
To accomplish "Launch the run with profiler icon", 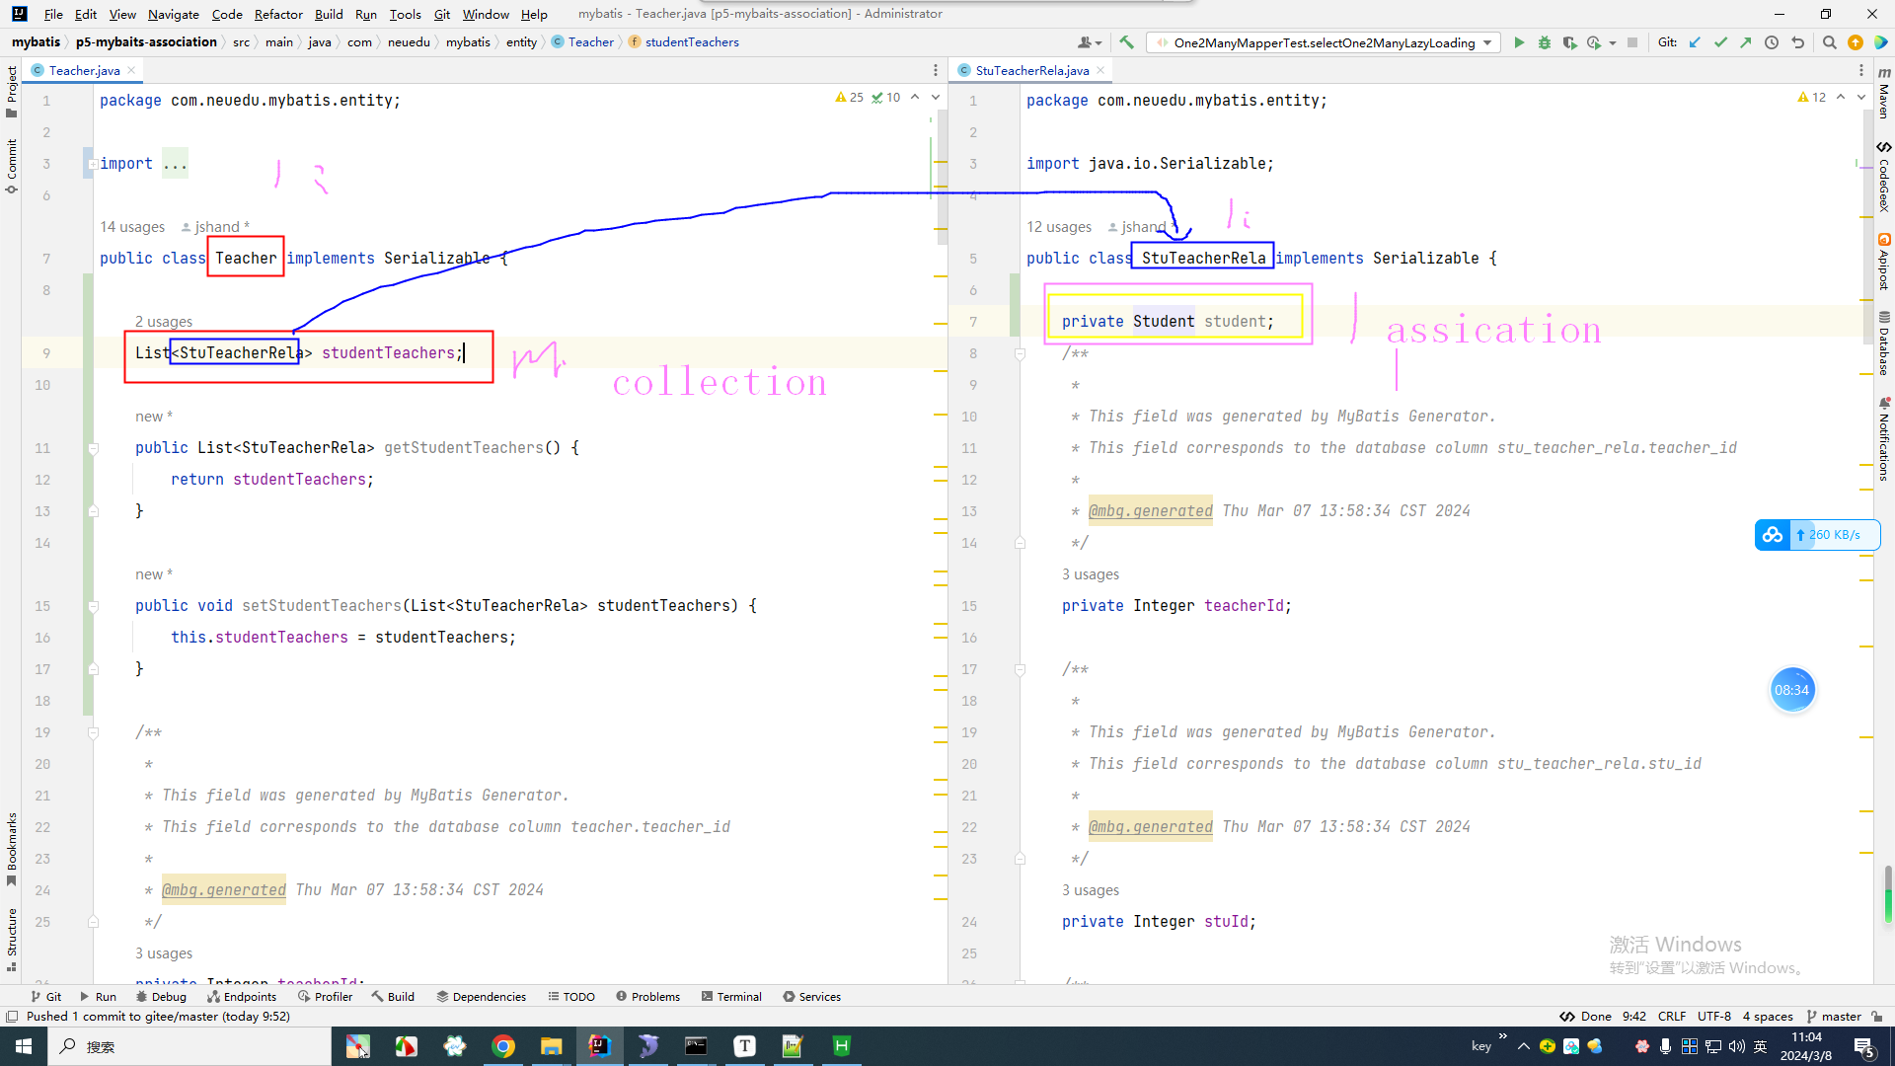I will 1593,42.
